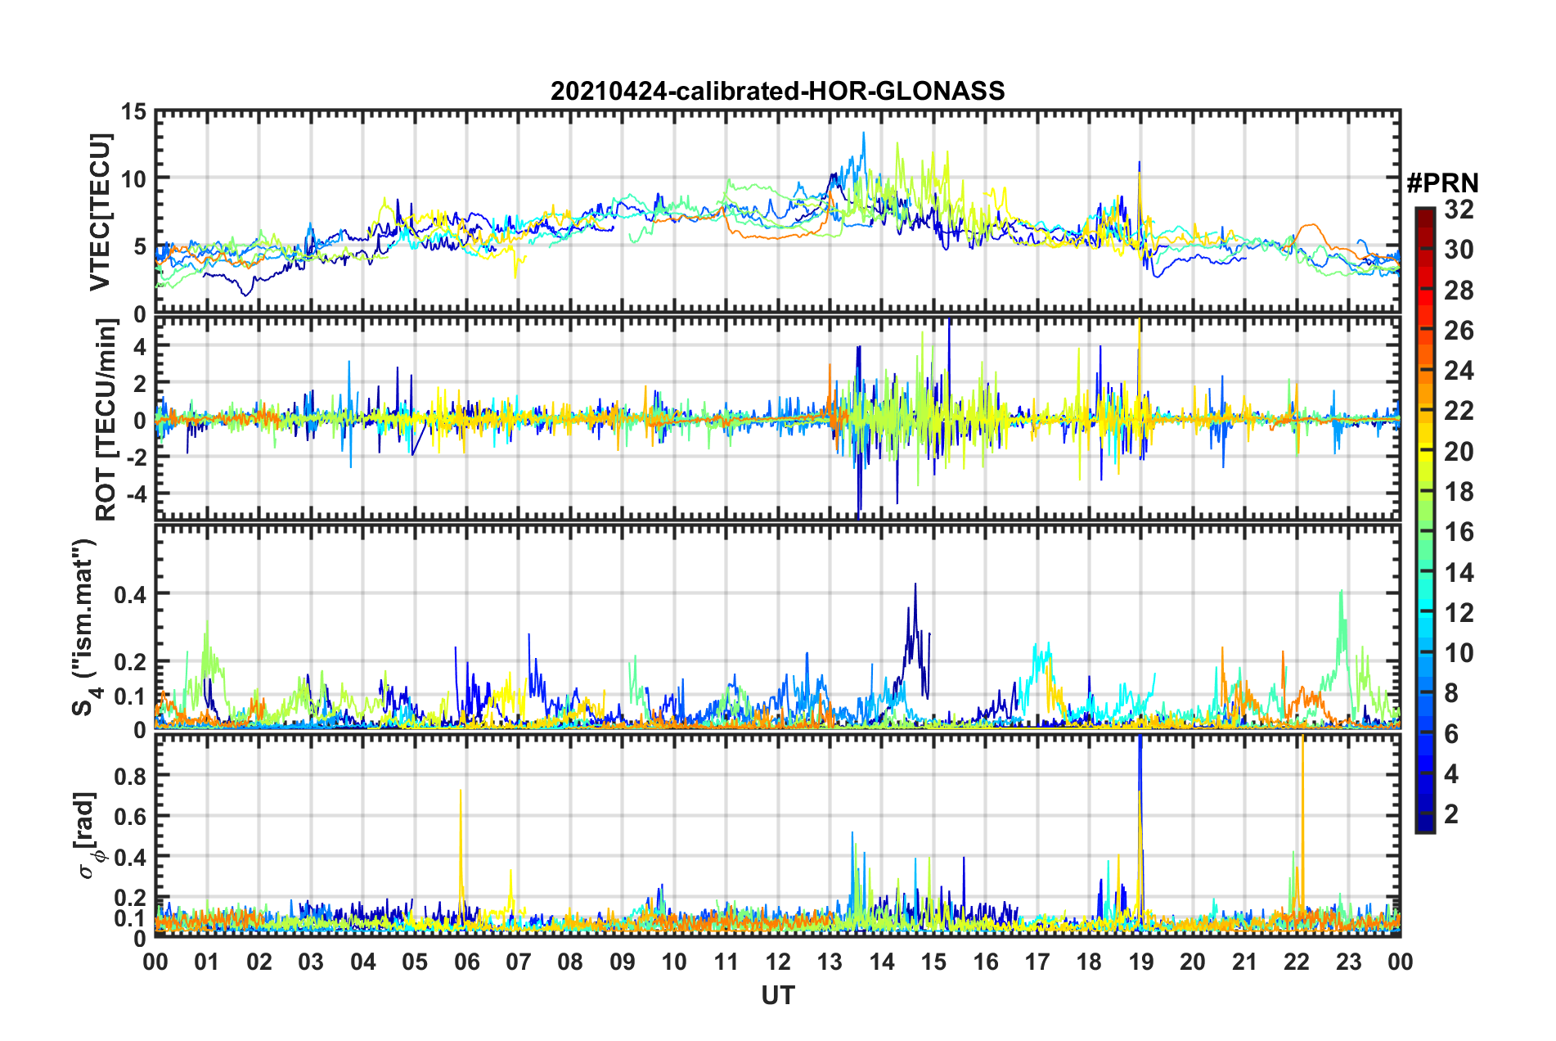Click the plot title 20210424-calibrated-HOR-GLONASS
The width and height of the screenshot is (1556, 1041).
point(777,91)
